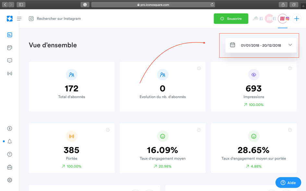Image resolution: width=306 pixels, height=191 pixels.
Task: Open the Listening broadcast icon in the sidebar
Action: [x=9, y=74]
